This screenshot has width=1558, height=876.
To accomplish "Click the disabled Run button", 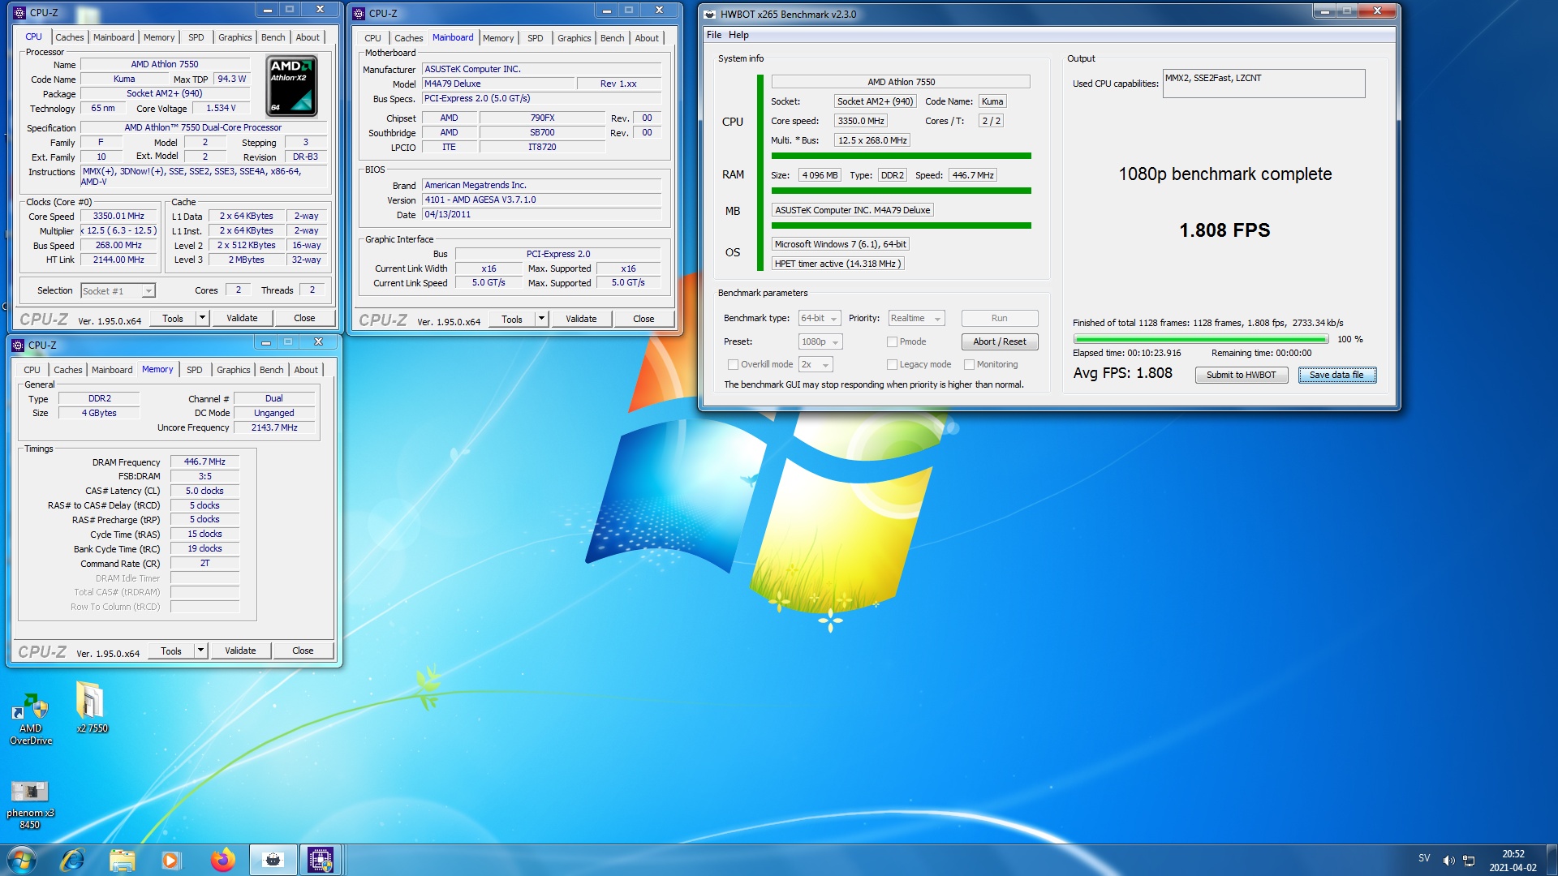I will pos(999,319).
